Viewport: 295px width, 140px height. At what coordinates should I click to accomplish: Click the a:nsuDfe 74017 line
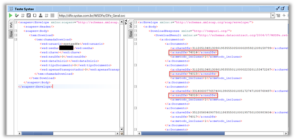click(x=194, y=117)
